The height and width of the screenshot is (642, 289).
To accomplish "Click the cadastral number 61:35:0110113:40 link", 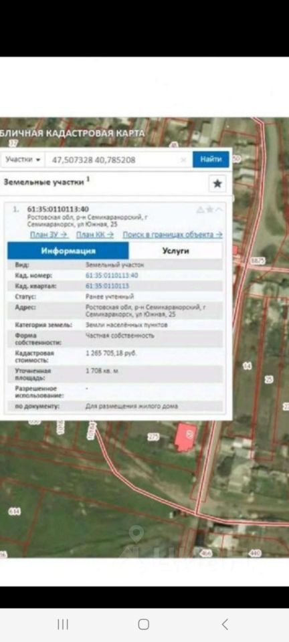I will [112, 276].
